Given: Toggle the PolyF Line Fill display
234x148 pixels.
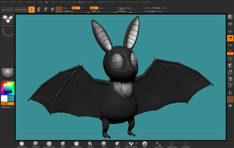Looking at the screenshot, I should click(230, 85).
